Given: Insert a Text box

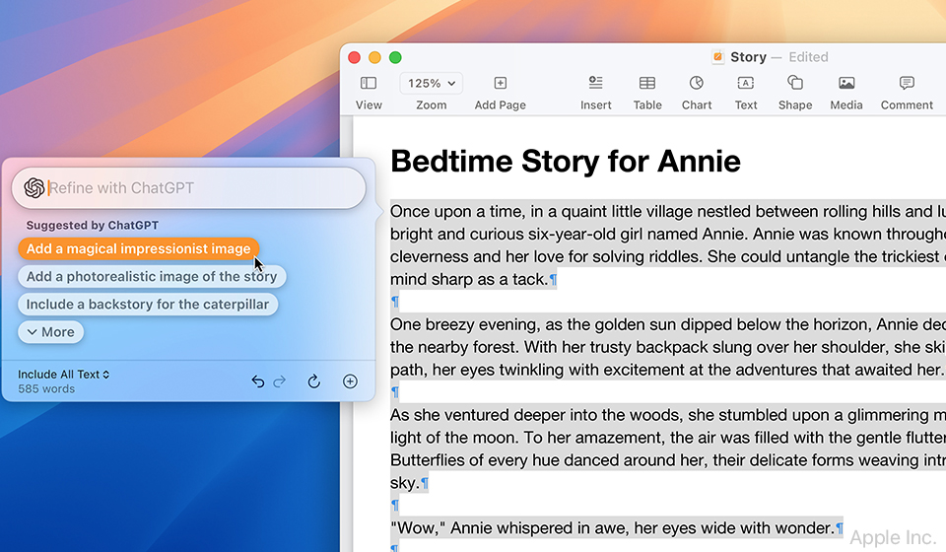Looking at the screenshot, I should 746,84.
